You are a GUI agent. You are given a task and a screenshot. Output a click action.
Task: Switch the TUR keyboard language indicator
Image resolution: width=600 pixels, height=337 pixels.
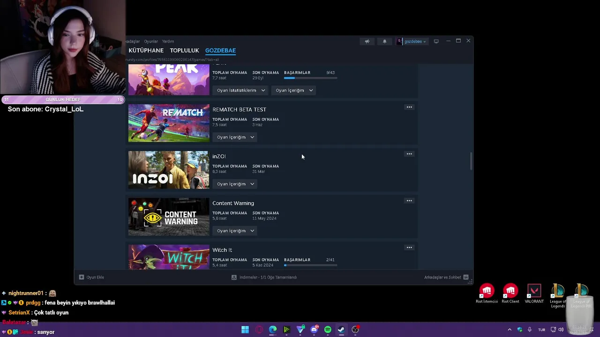click(x=542, y=330)
